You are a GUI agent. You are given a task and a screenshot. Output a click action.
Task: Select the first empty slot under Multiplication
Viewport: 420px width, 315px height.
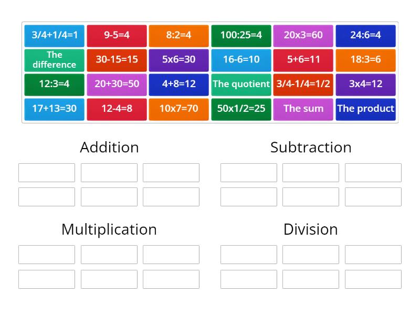pyautogui.click(x=46, y=254)
